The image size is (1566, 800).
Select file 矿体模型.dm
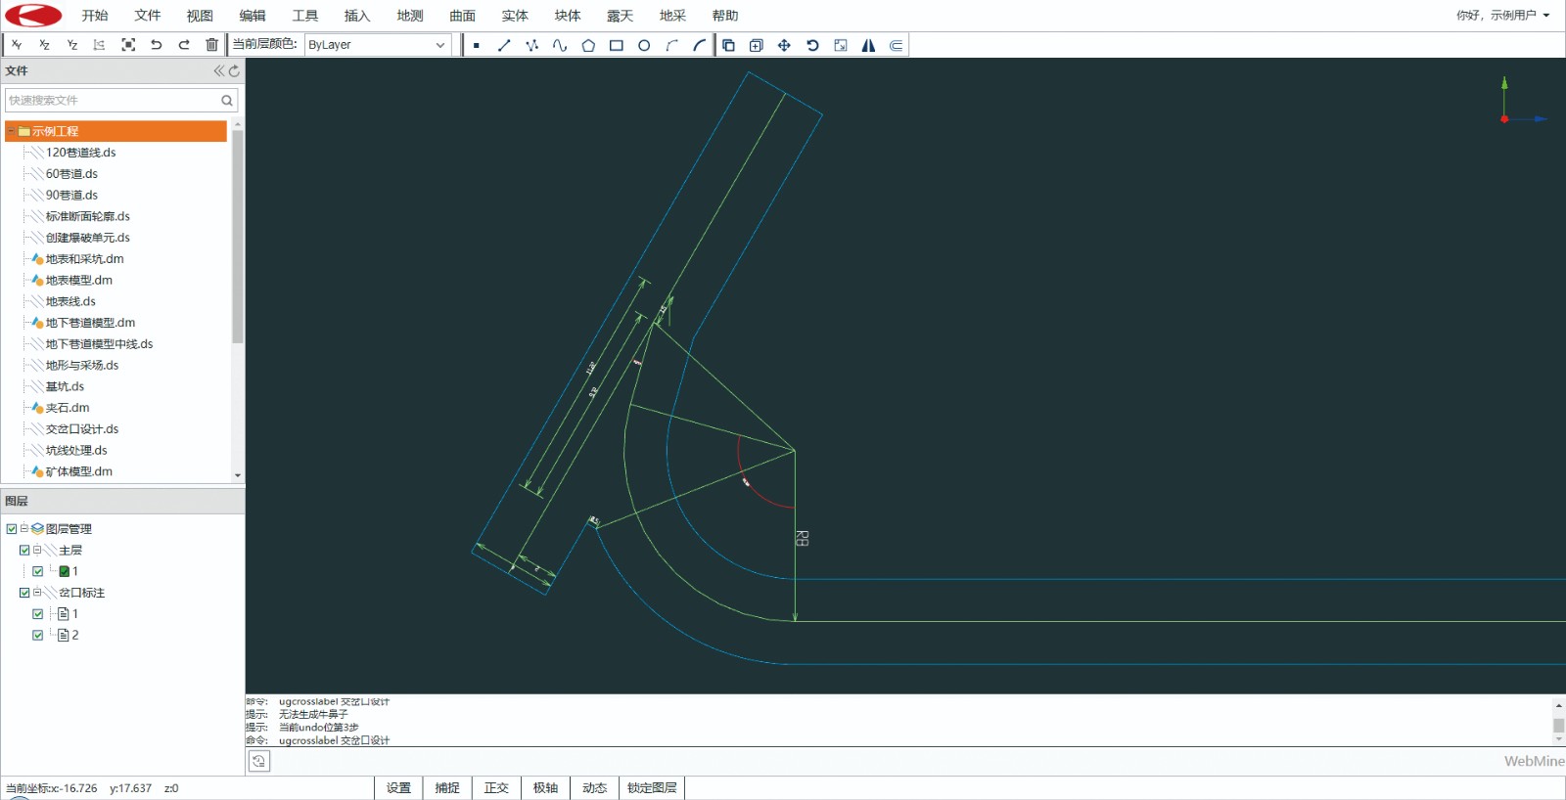click(x=79, y=471)
